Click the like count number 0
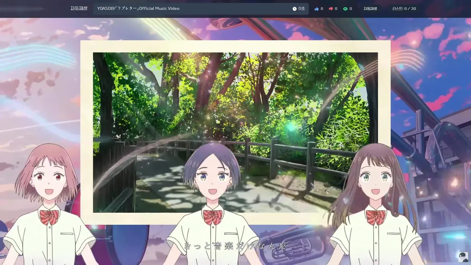 [322, 8]
